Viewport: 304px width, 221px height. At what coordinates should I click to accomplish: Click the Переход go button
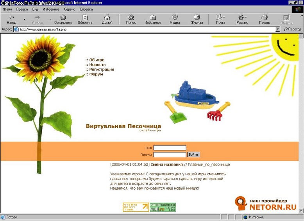(x=292, y=29)
